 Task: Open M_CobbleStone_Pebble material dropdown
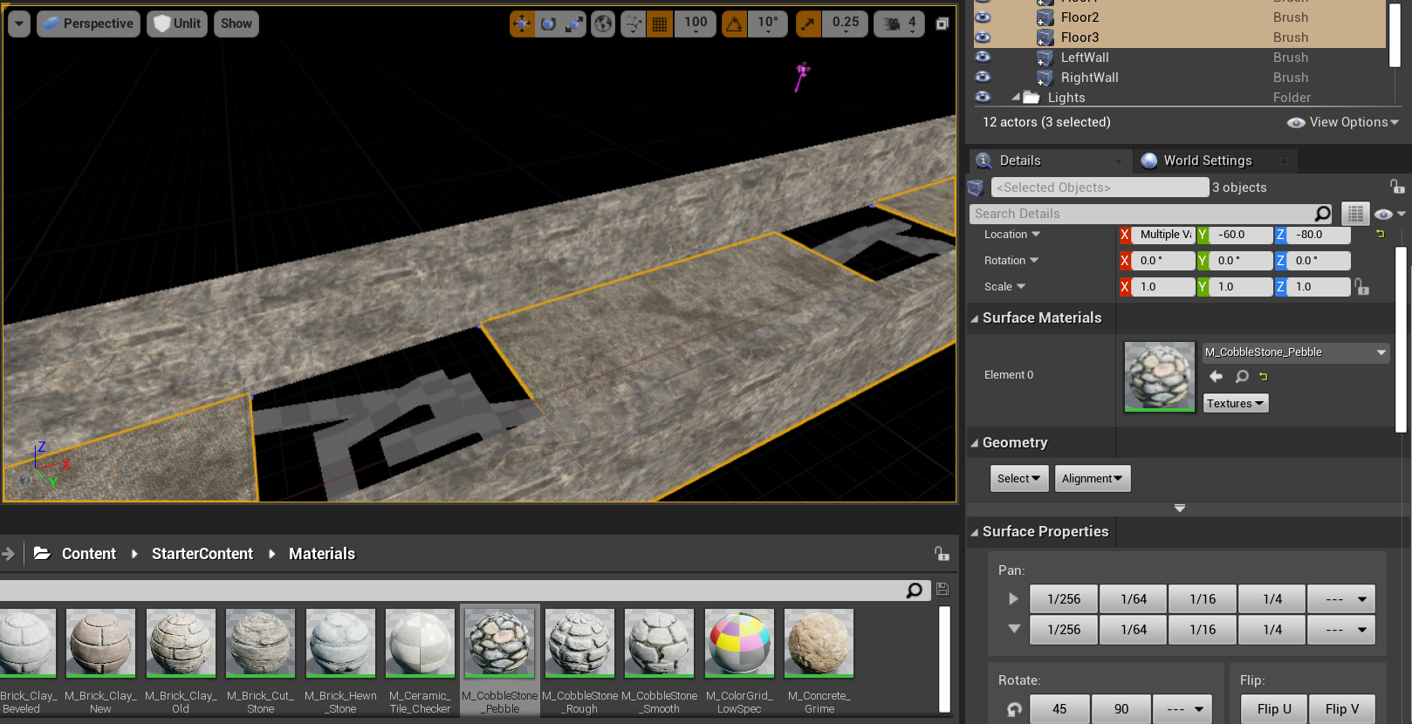pos(1295,352)
